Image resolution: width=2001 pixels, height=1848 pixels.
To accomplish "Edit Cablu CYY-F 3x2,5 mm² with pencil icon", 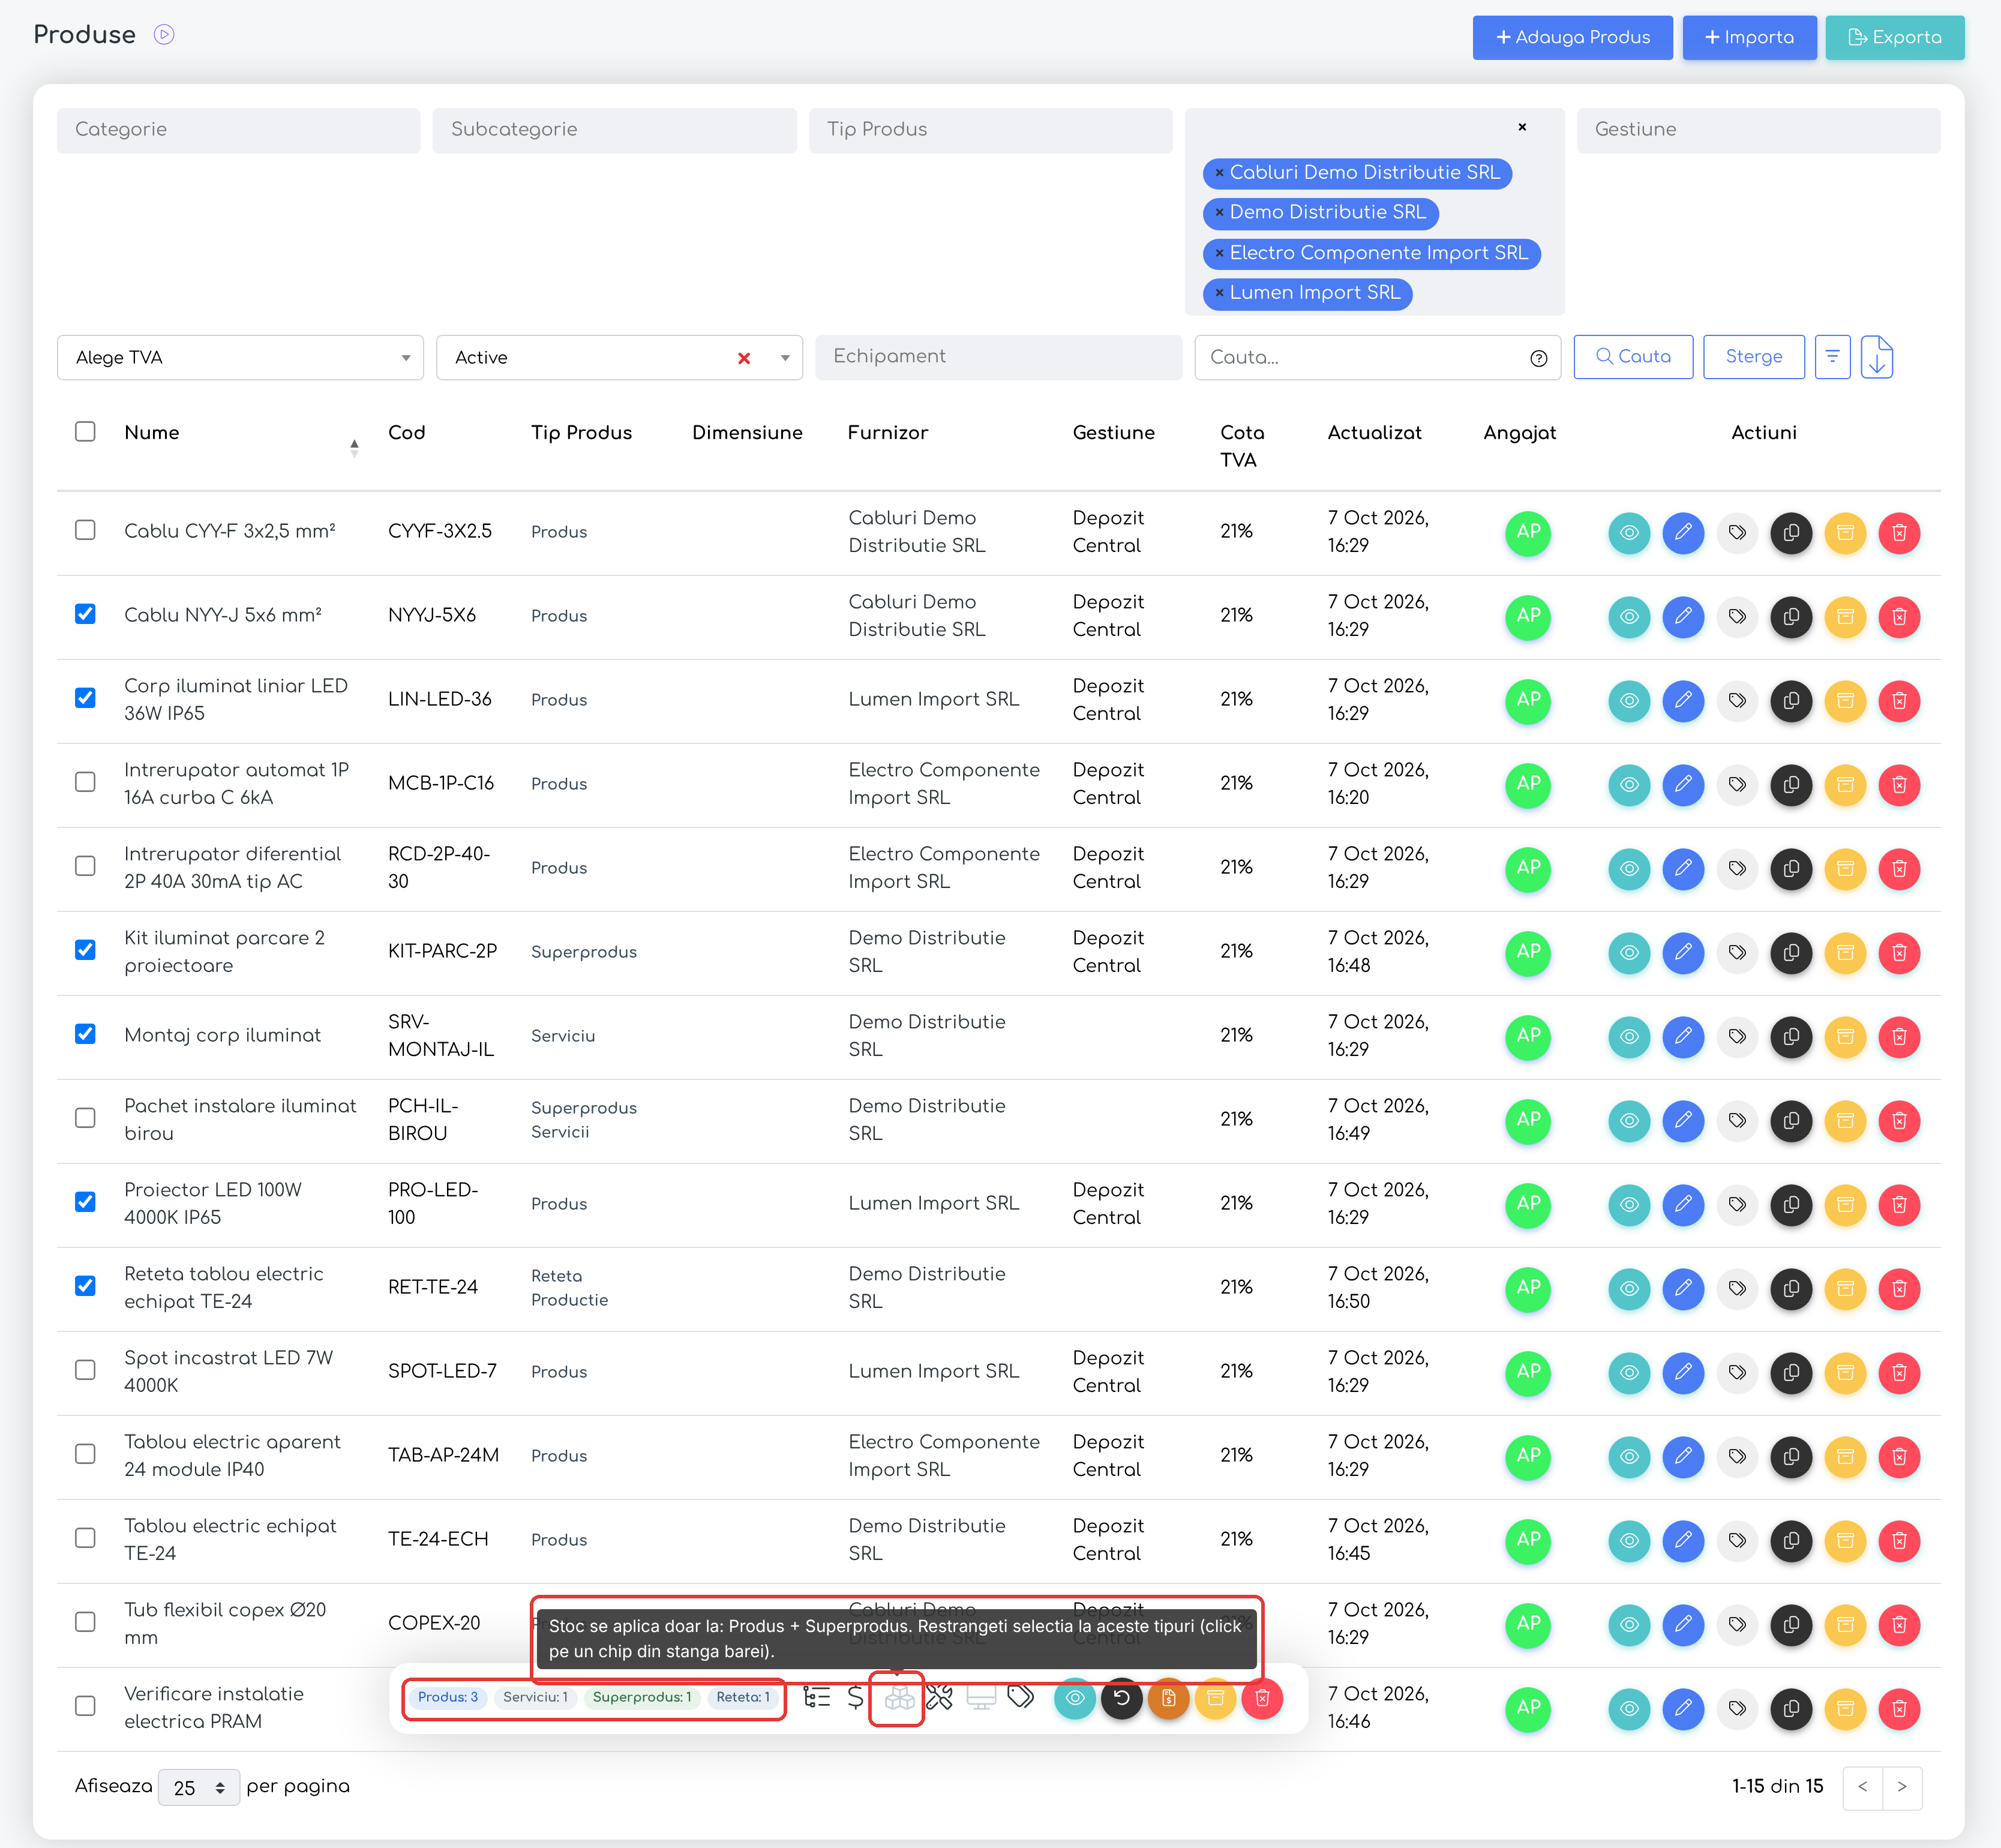I will [1683, 532].
